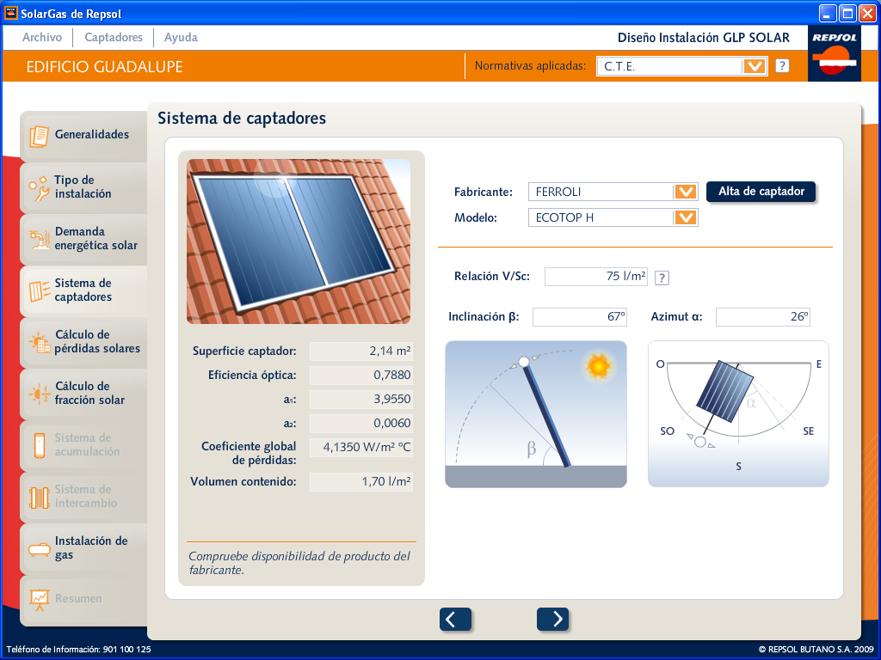Click the Resumen disabled tab
This screenshot has width=881, height=660.
83,600
